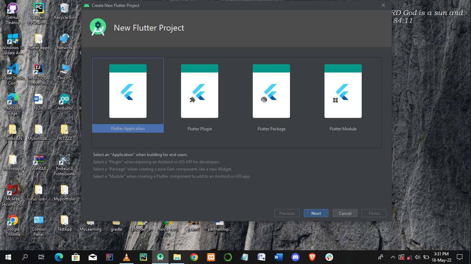Click the Previous button

click(x=287, y=213)
